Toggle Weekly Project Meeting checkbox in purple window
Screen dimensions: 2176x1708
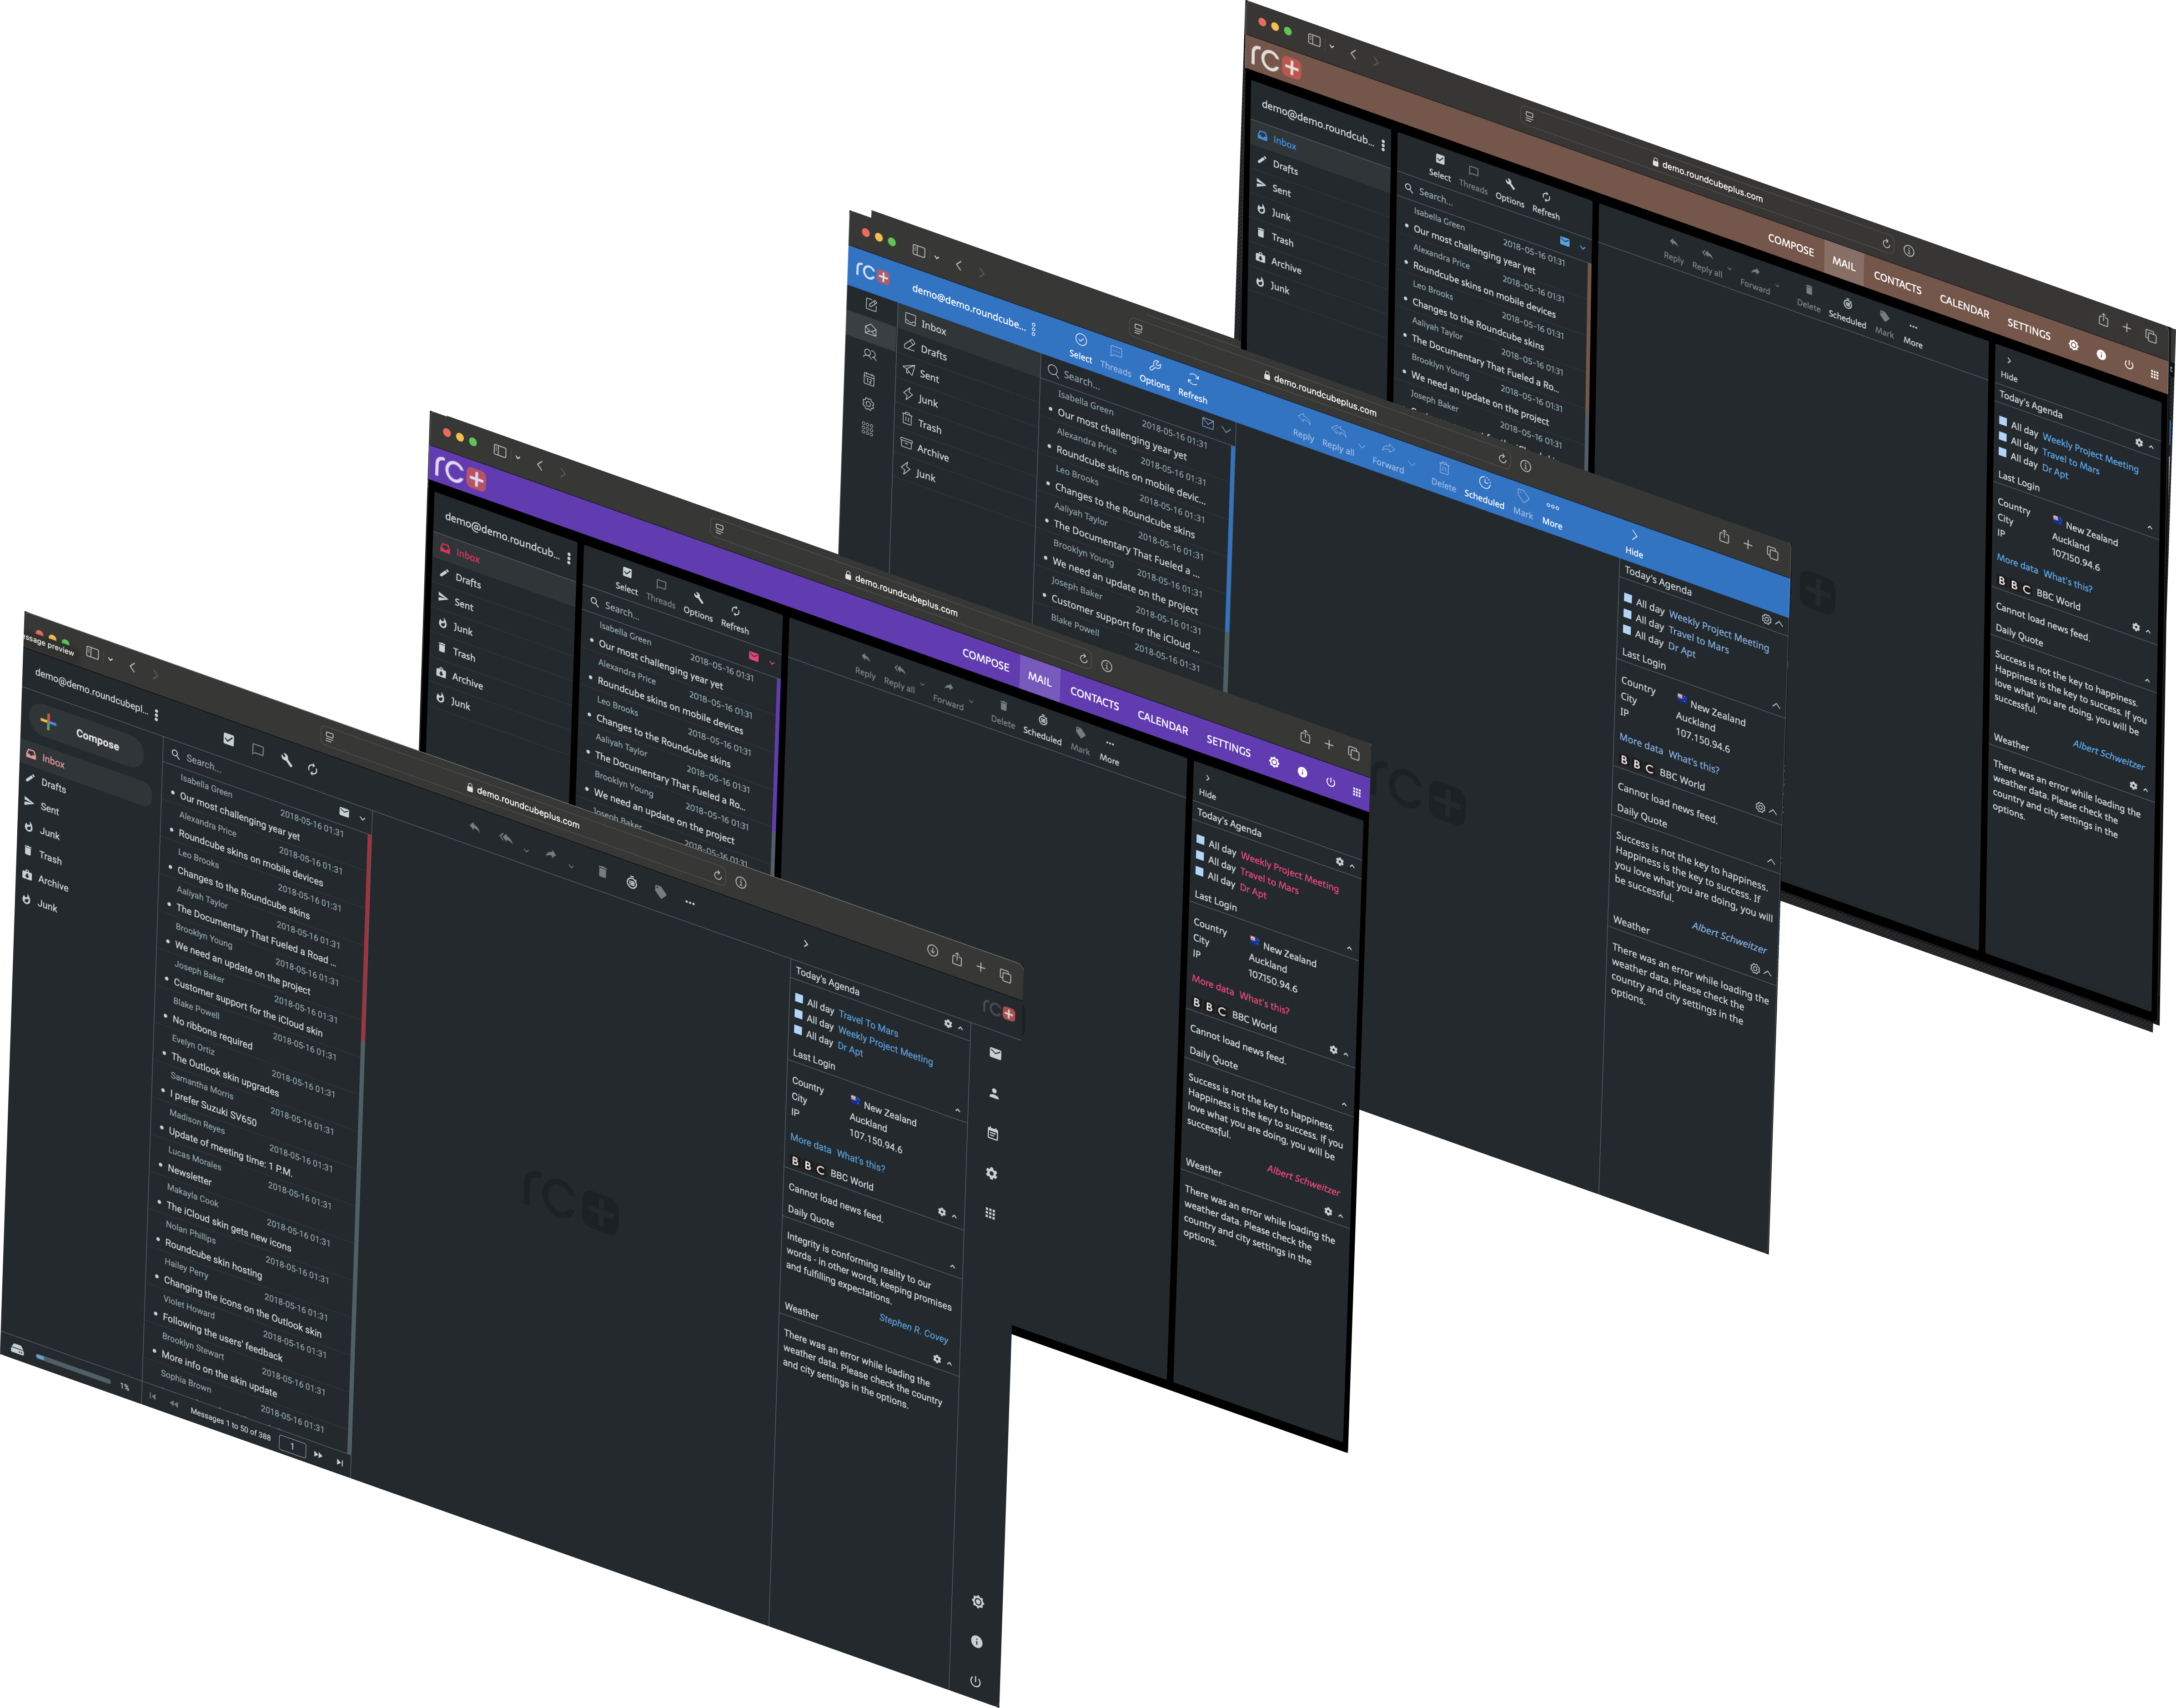1200,840
